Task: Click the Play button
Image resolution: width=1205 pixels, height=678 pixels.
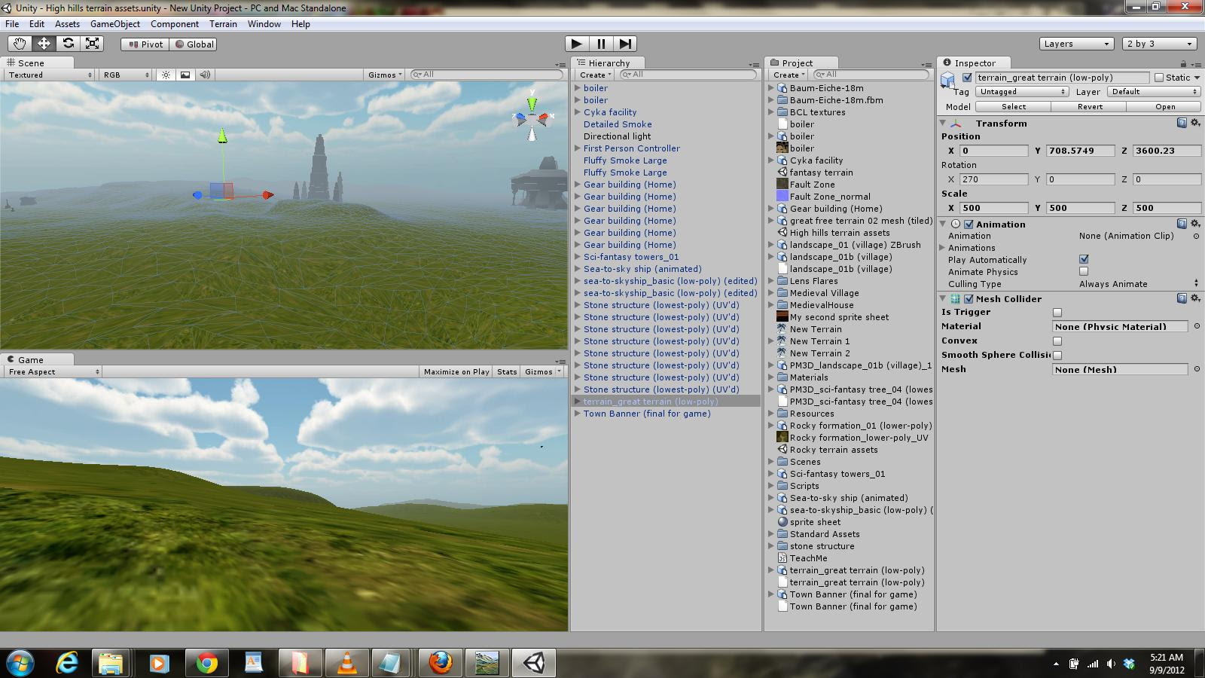Action: (576, 44)
